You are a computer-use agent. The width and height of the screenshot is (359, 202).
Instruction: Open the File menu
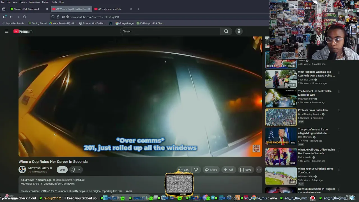3,2
